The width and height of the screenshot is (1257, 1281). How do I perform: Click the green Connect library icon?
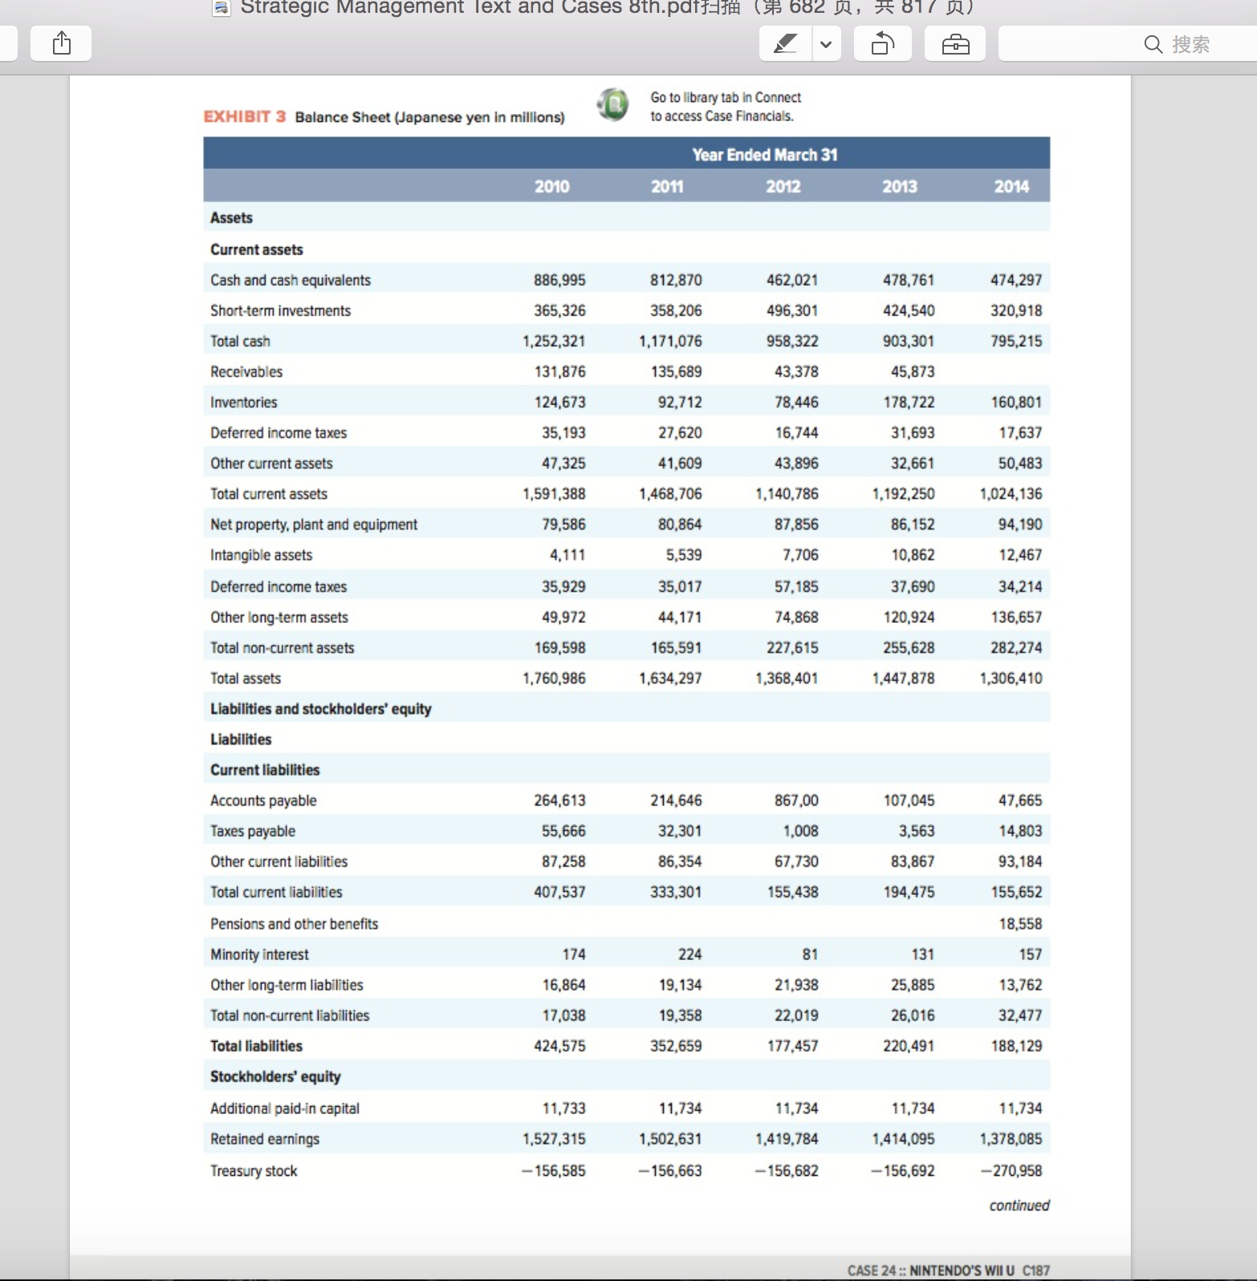click(x=613, y=104)
